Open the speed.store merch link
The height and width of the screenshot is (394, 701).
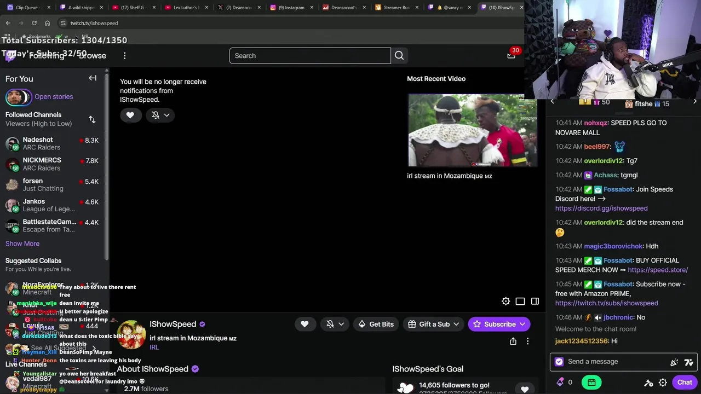click(658, 270)
